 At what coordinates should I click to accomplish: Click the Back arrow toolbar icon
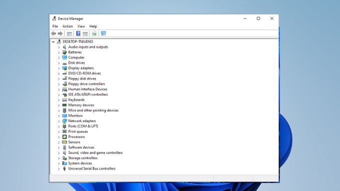[53, 33]
